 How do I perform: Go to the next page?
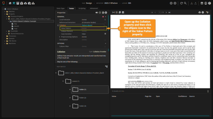coord(166,12)
